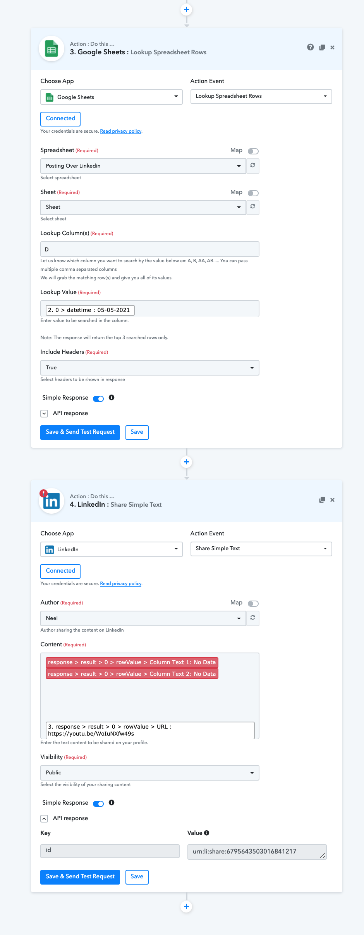Screen dimensions: 364x935
Task: Open the Lookup Spreadsheet Rows action event dropdown
Action: click(x=261, y=96)
